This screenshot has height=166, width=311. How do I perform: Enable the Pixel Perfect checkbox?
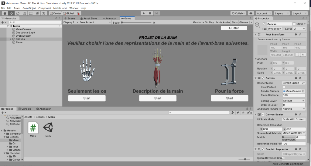point(284,87)
